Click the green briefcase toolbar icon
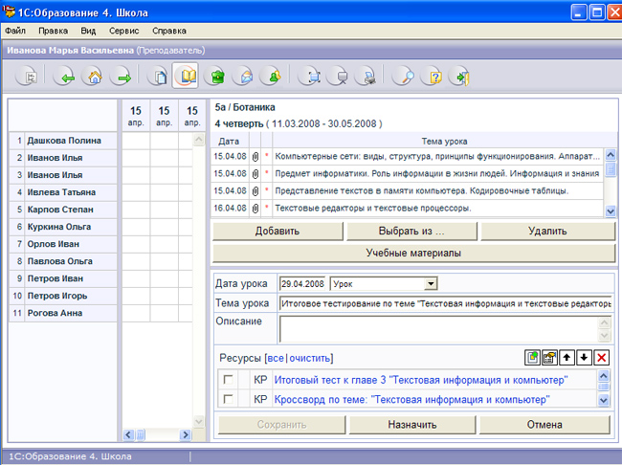Image resolution: width=622 pixels, height=465 pixels. coord(215,77)
